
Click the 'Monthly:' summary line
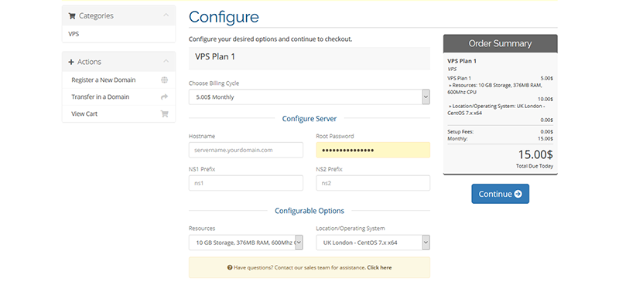(500, 139)
